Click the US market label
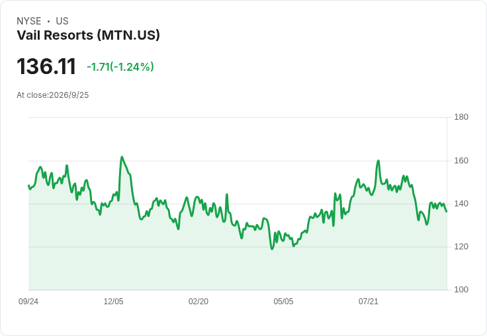Screen dimensions: 487x336 (x=62, y=21)
